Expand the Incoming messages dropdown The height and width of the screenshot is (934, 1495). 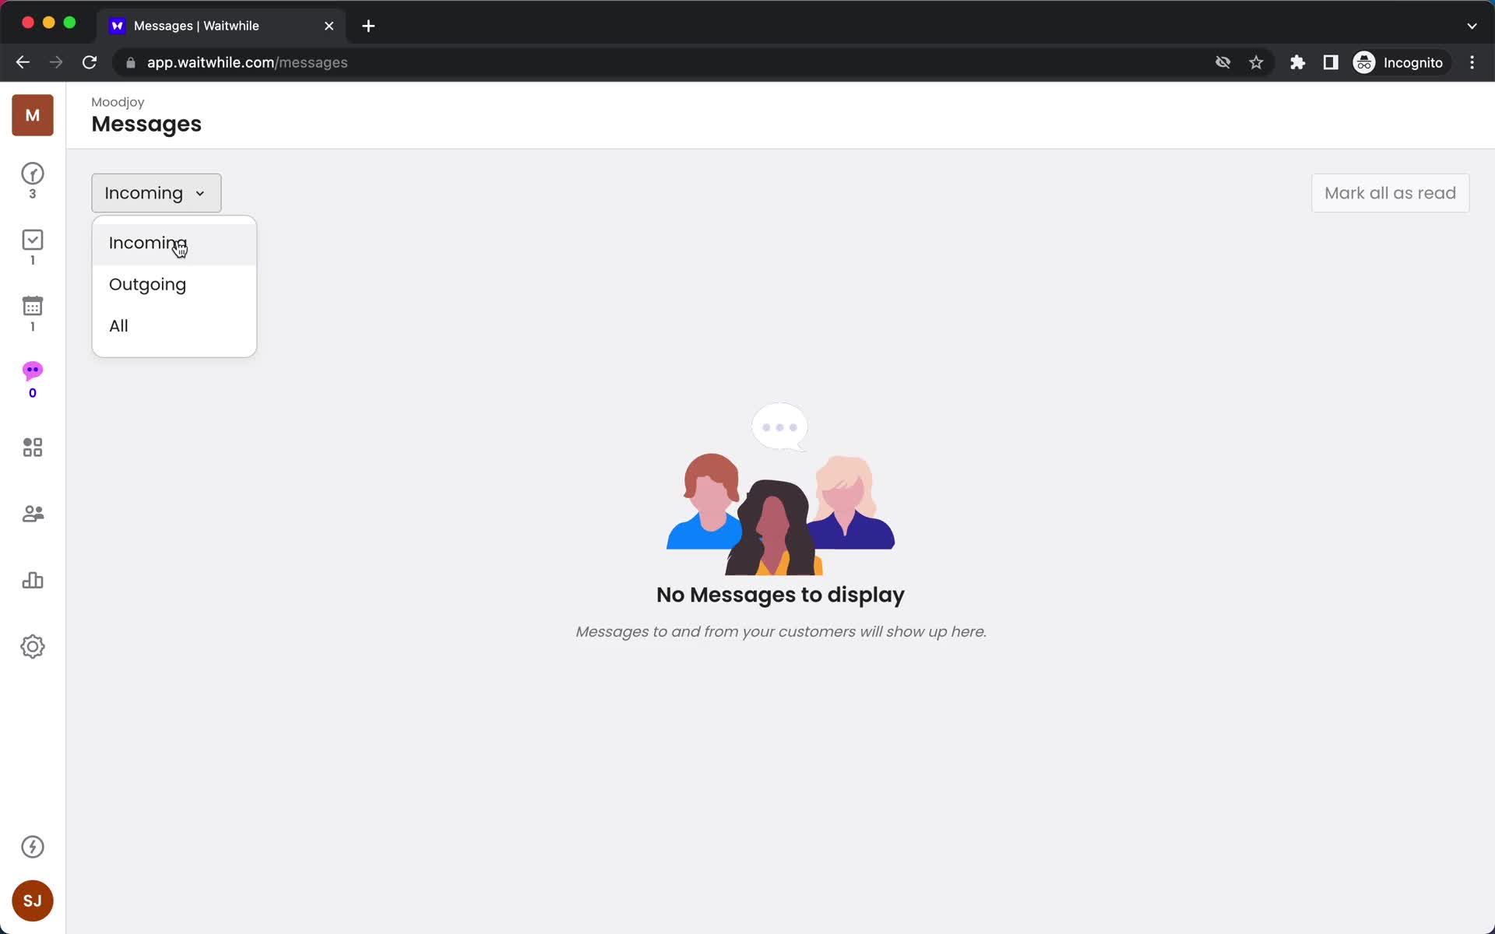(155, 192)
